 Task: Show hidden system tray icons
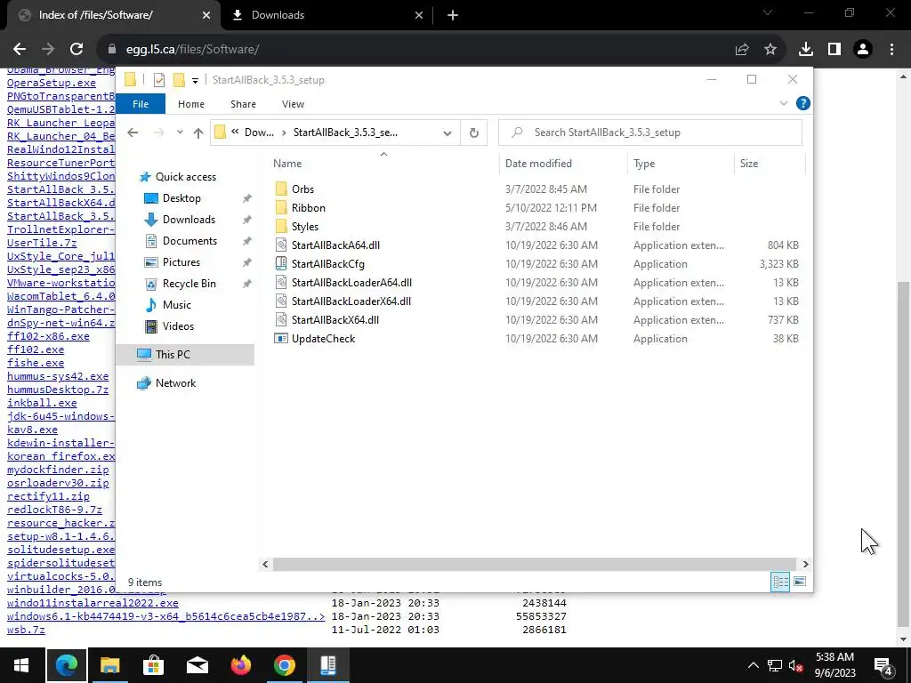(753, 665)
